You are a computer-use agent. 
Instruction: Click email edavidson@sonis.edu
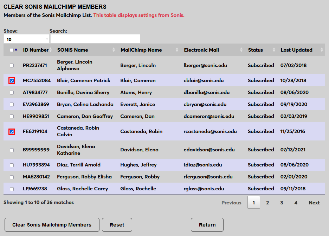click(x=209, y=150)
